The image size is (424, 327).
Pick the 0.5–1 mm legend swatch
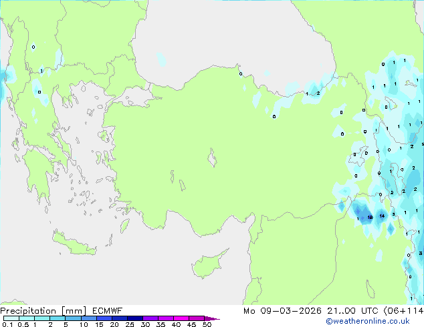click(27, 318)
